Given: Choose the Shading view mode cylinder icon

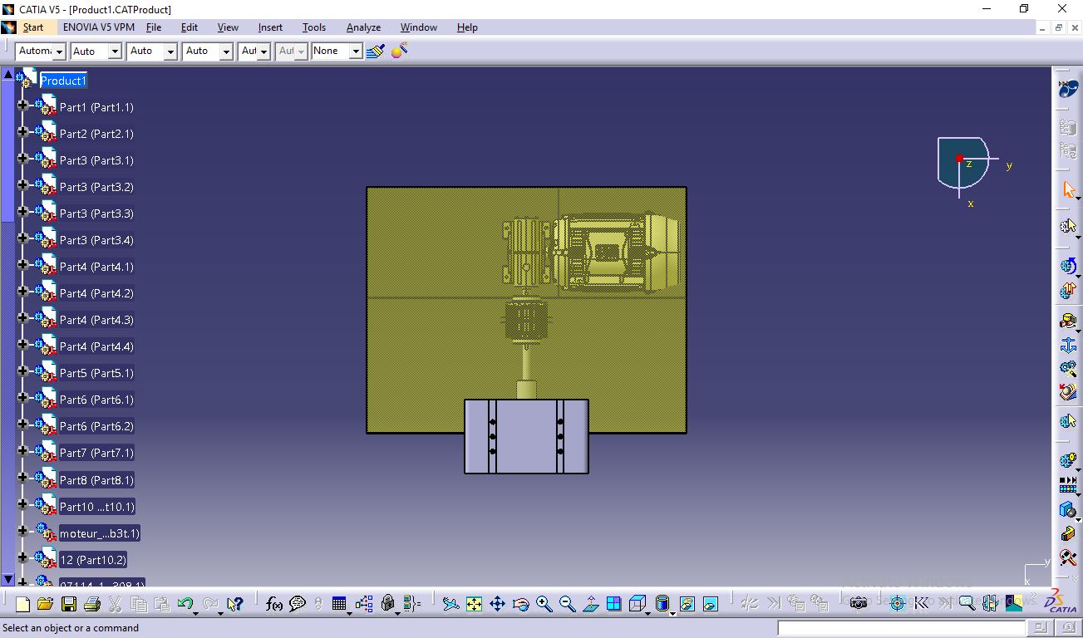Looking at the screenshot, I should pos(662,604).
